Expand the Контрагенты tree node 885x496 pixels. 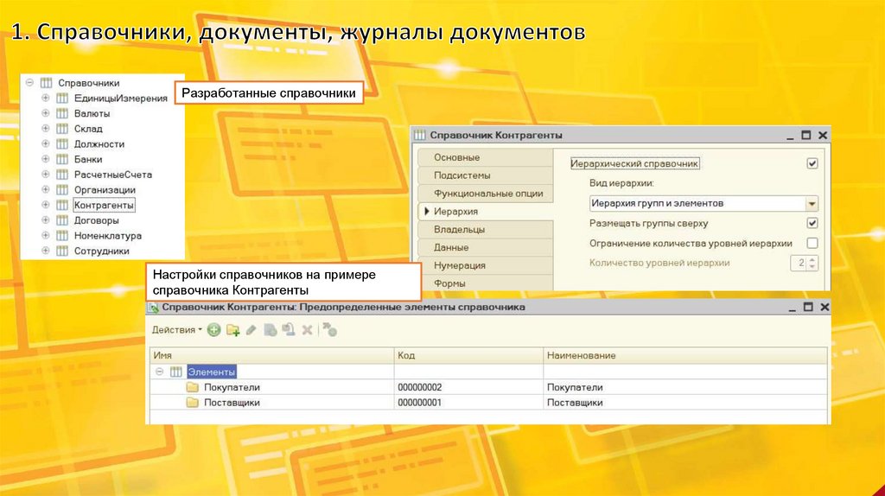point(46,204)
